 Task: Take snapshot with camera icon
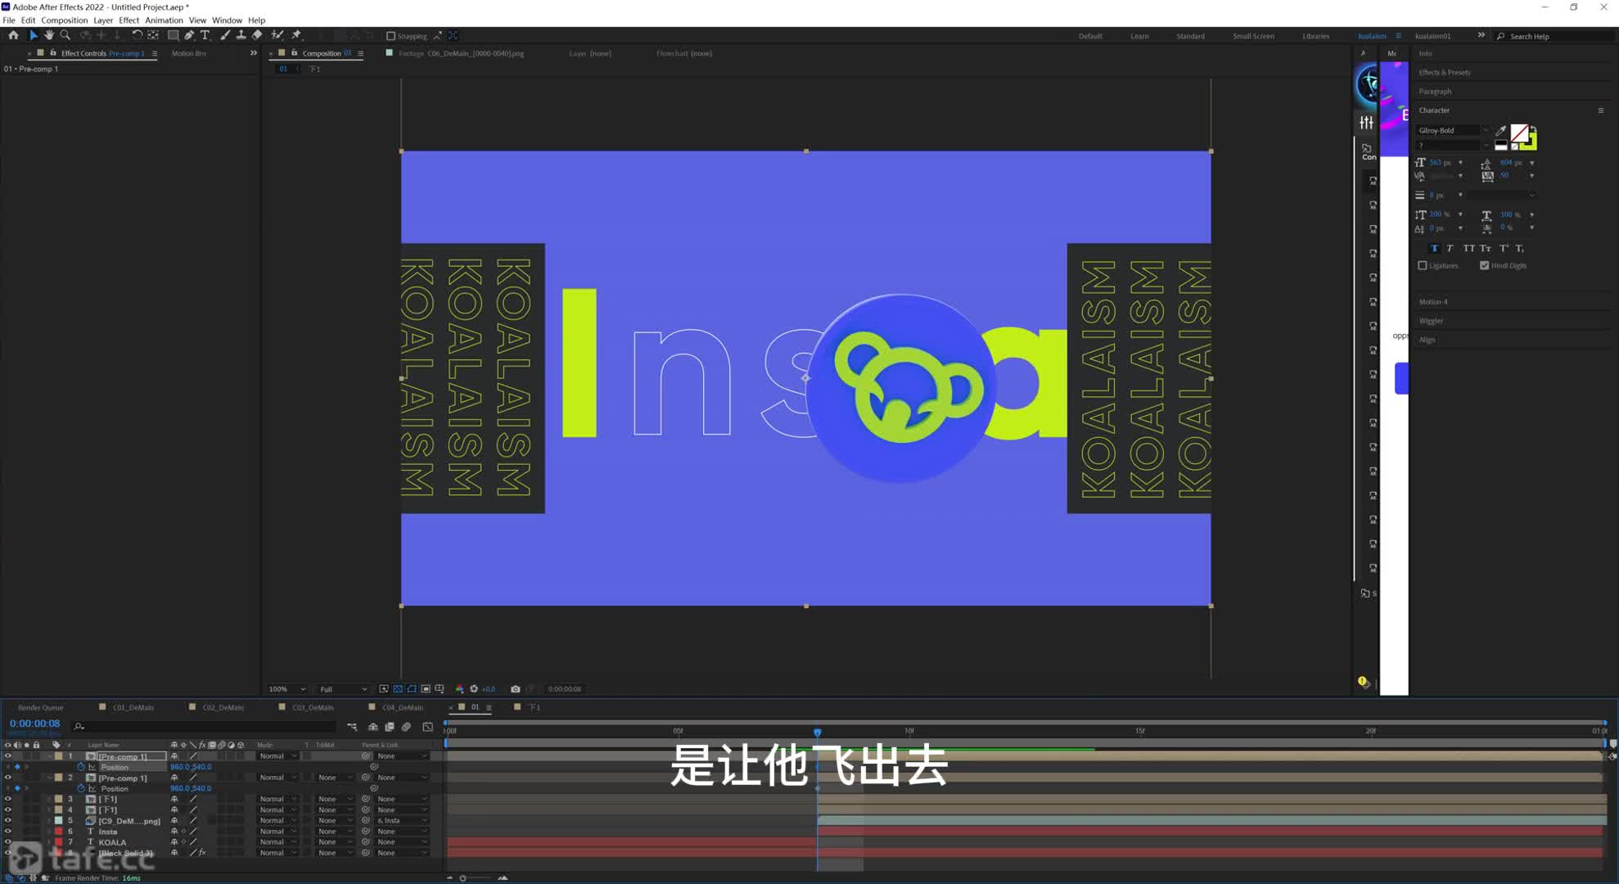click(515, 688)
